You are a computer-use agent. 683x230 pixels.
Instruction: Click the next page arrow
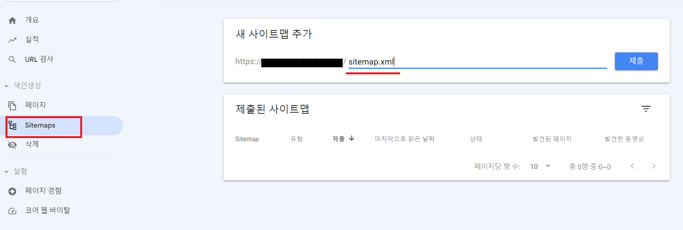(x=654, y=166)
